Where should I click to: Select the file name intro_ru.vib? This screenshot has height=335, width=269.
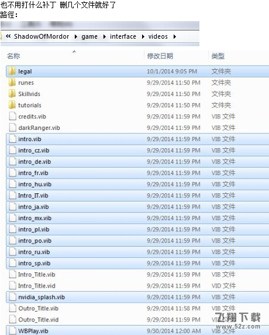tap(34, 252)
